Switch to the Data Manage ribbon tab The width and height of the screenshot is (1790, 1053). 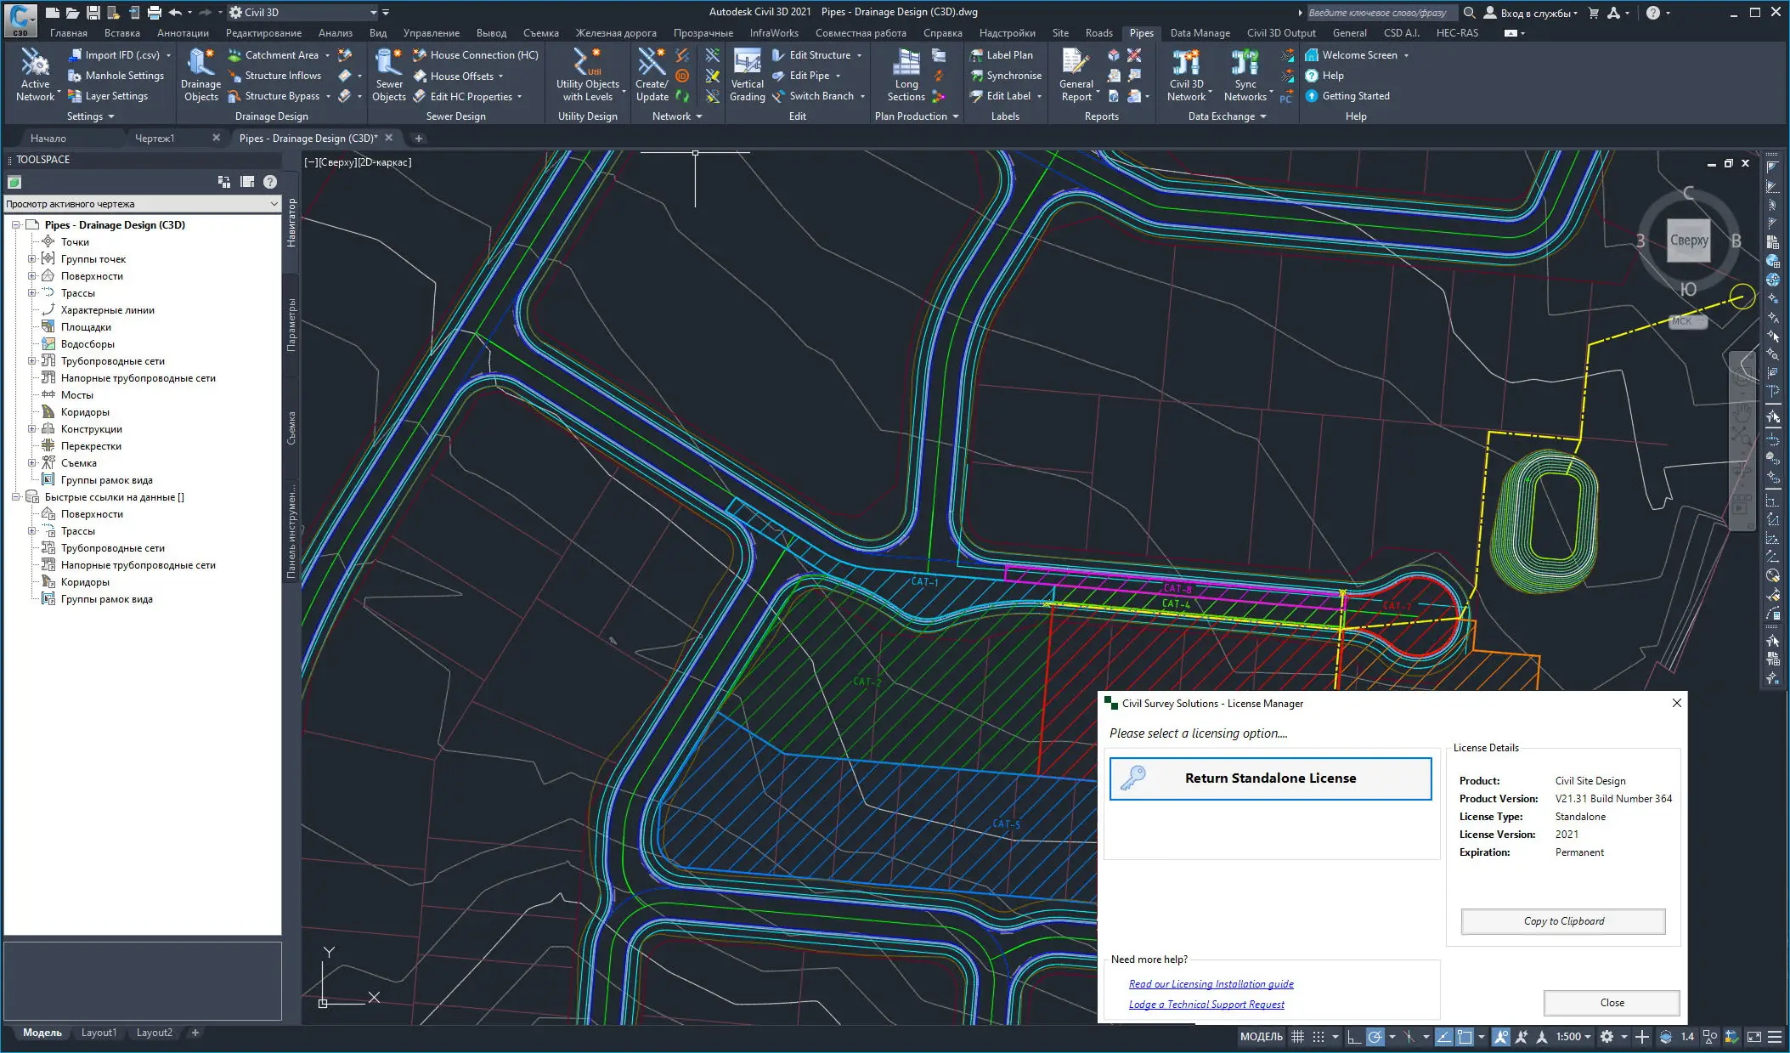(x=1200, y=33)
